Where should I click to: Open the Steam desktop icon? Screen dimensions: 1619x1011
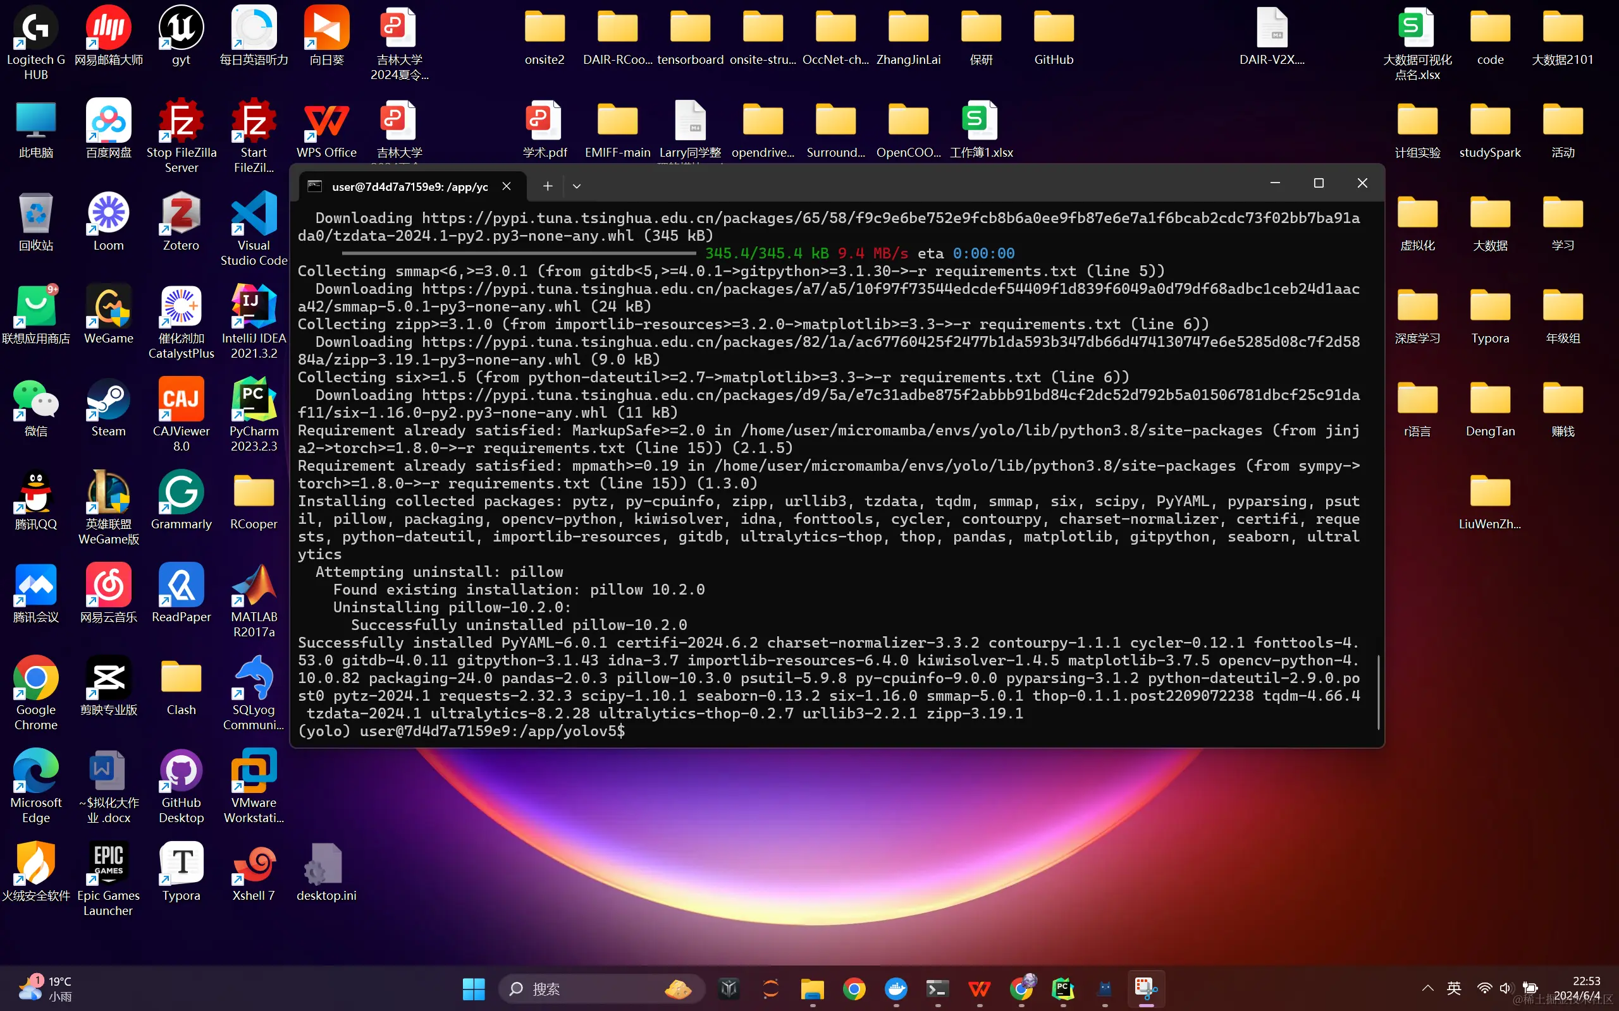108,401
